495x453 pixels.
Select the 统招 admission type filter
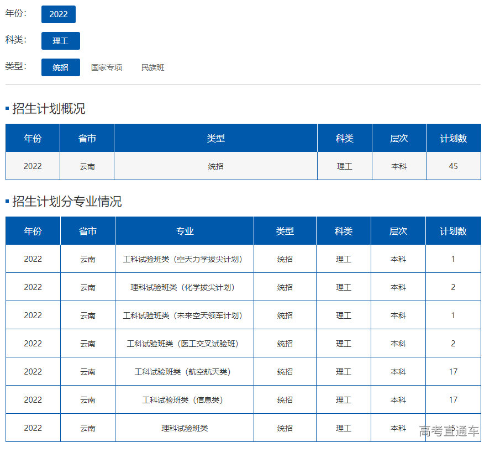coord(61,67)
